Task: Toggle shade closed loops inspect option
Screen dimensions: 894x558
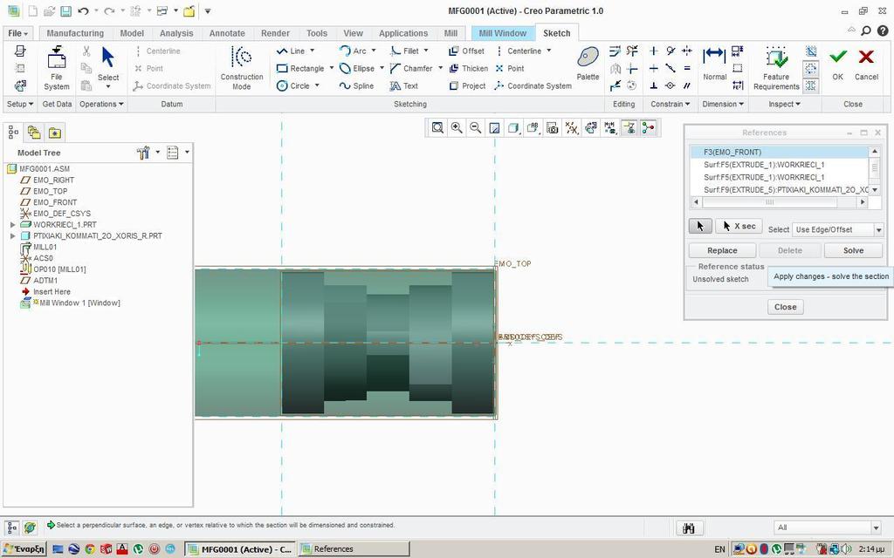Action: 811,85
